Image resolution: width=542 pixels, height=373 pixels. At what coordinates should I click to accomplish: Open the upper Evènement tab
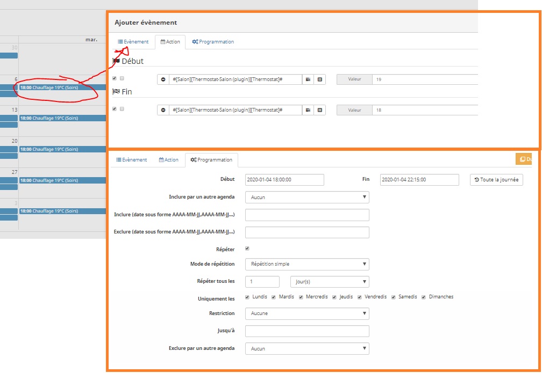point(133,42)
